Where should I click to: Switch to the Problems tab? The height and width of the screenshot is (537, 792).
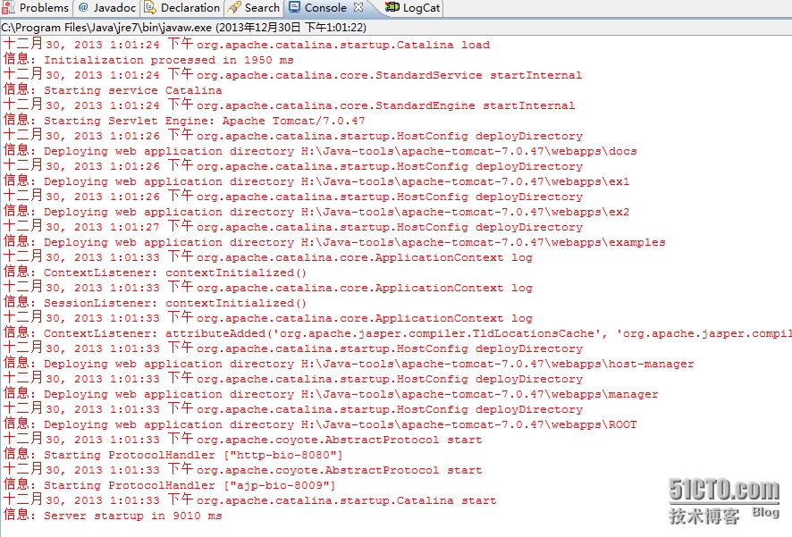click(36, 7)
